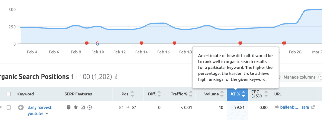Sort by the highlighted KD% column header

pyautogui.click(x=238, y=94)
